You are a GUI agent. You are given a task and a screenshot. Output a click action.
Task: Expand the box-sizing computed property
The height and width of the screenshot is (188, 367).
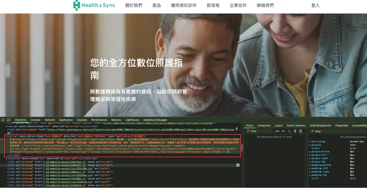(310, 142)
